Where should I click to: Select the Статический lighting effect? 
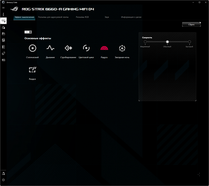(32, 52)
